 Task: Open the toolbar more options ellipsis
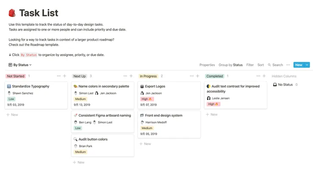tap(288, 65)
